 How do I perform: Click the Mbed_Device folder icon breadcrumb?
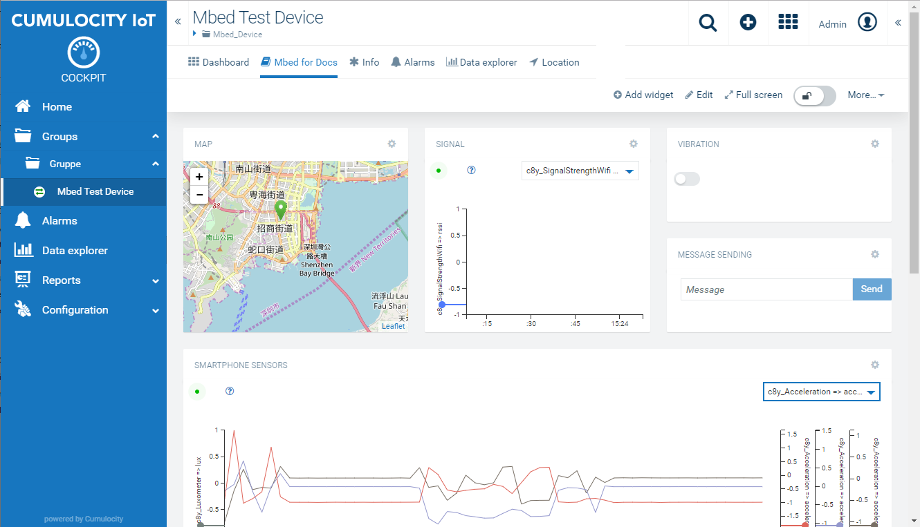[x=206, y=34]
